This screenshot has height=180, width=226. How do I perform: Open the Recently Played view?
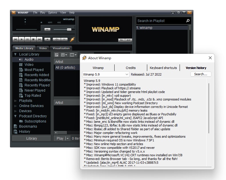[x=37, y=85]
